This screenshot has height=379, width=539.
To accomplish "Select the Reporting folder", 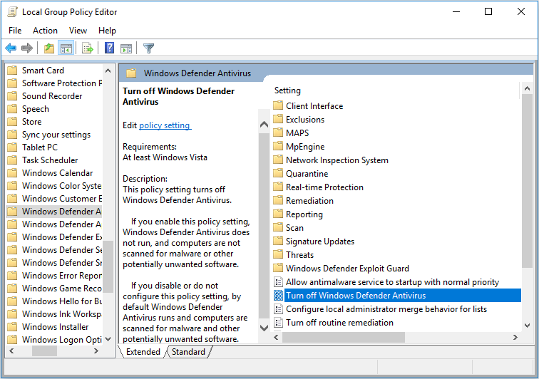I will [304, 214].
